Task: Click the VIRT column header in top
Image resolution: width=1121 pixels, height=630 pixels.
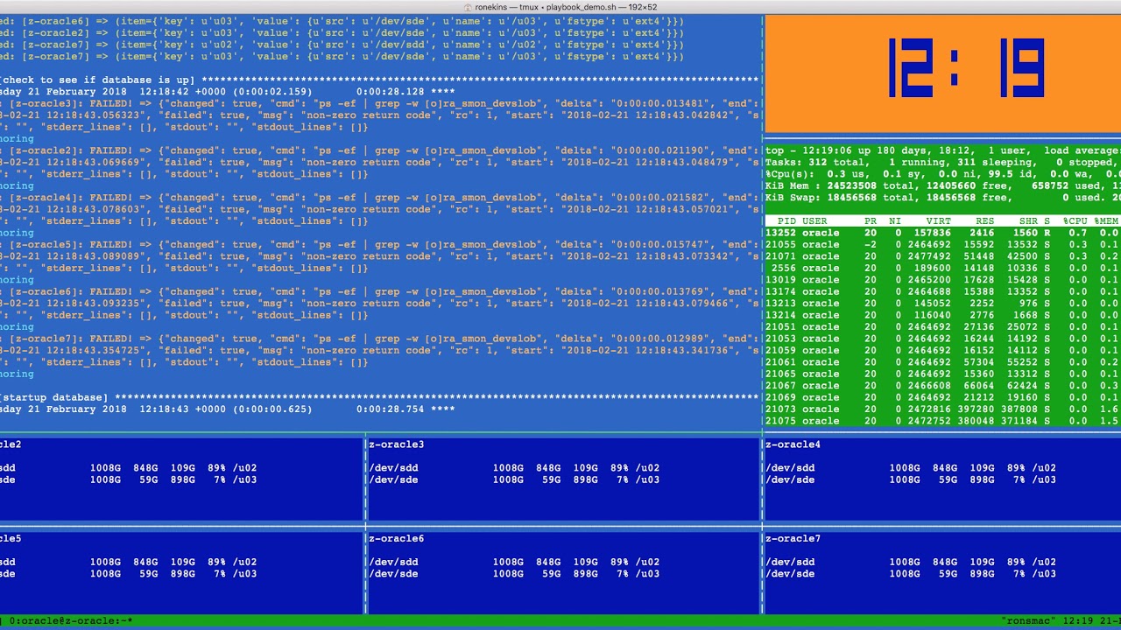Action: click(x=938, y=221)
